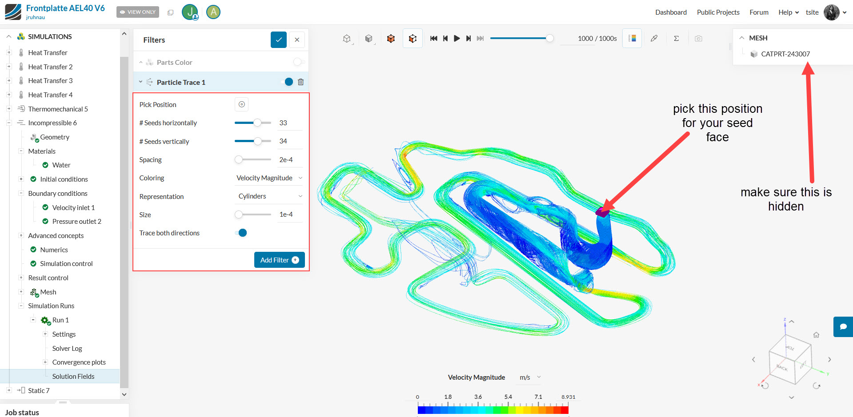Jump to the last time step
This screenshot has width=853, height=417.
click(x=480, y=39)
